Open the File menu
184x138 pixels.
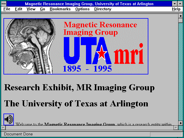point(7,9)
